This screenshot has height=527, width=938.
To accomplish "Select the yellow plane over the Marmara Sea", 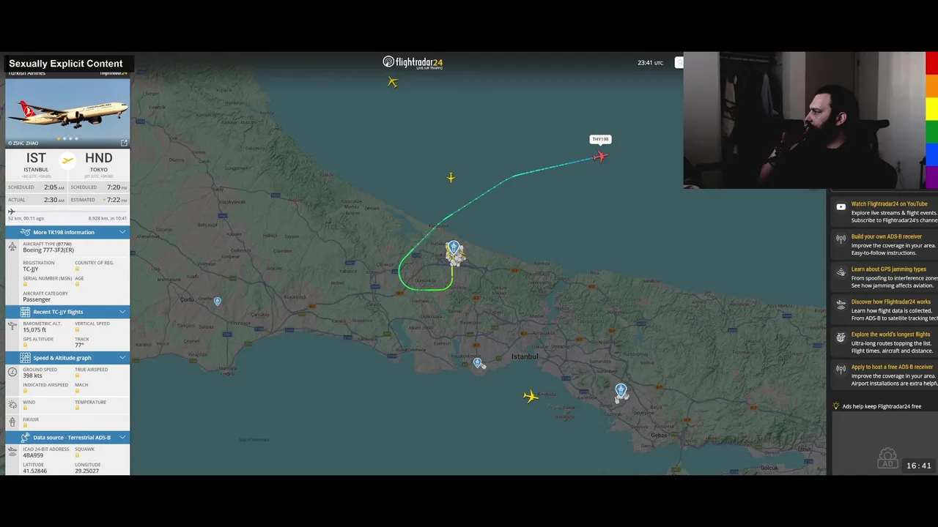I will click(x=531, y=396).
